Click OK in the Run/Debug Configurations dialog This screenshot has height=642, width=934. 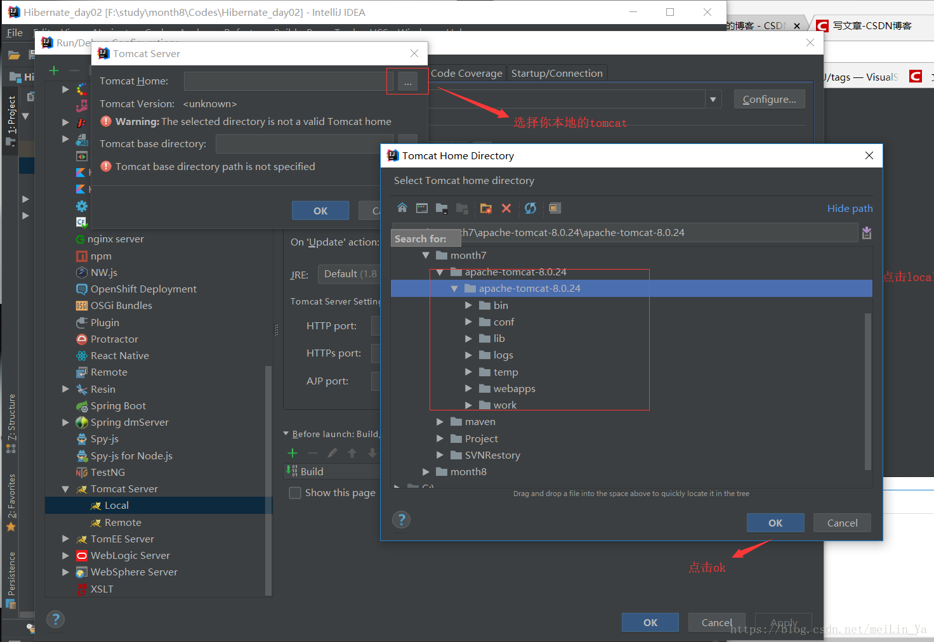(x=650, y=622)
